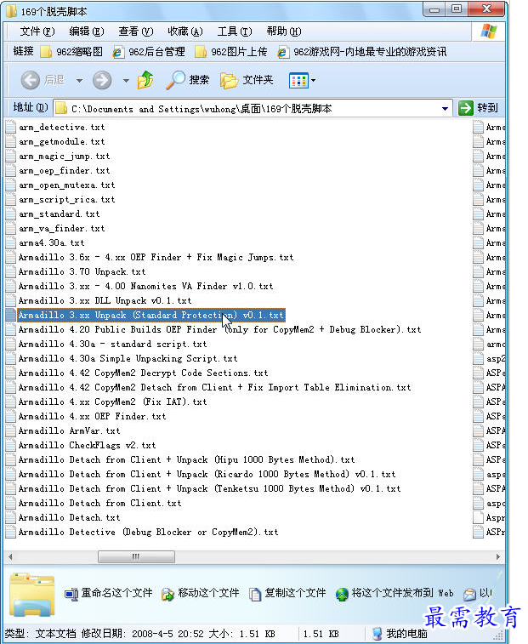Screen dimensions: 528x644
Task: Open the 帮助(H) menu
Action: tap(284, 31)
